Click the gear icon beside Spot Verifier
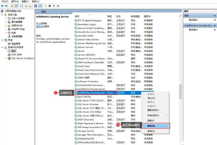This screenshot has width=217, height=145. (x=76, y=96)
